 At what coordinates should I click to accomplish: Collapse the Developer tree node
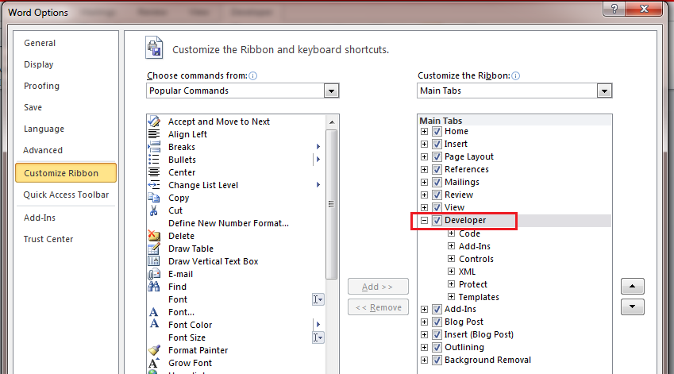coord(424,220)
